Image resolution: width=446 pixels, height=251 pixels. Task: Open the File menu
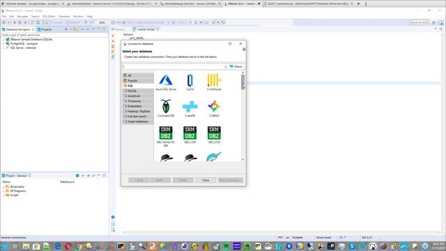pos(4,17)
